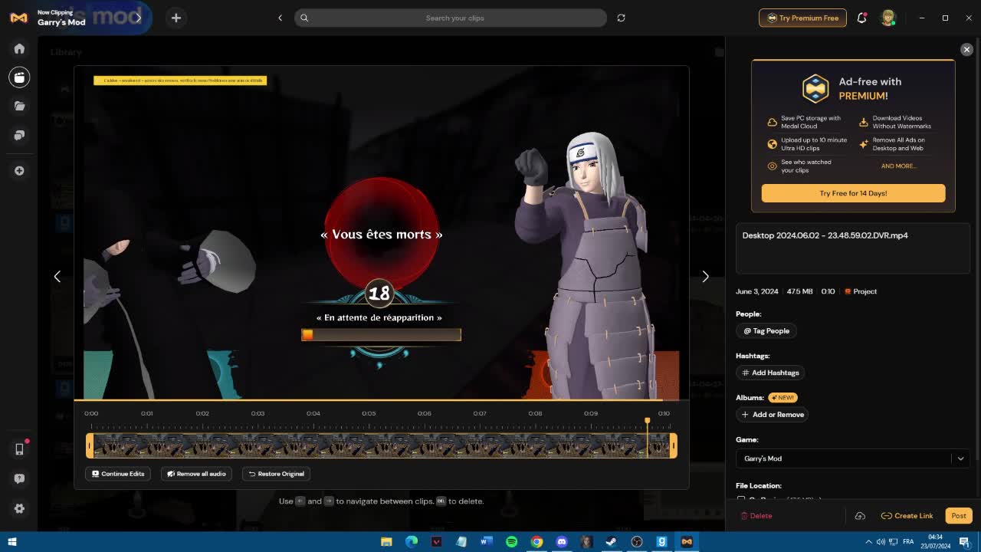
Task: Click Add Hashtags button
Action: tap(770, 373)
